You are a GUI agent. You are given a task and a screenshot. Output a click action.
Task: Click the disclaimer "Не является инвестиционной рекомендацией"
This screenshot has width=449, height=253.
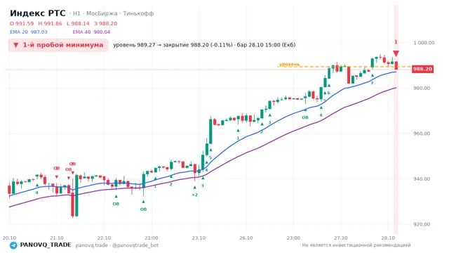pos(356,245)
